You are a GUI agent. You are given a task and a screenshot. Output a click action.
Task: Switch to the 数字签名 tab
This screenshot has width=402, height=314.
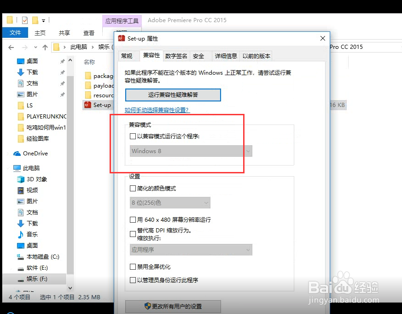click(x=176, y=56)
